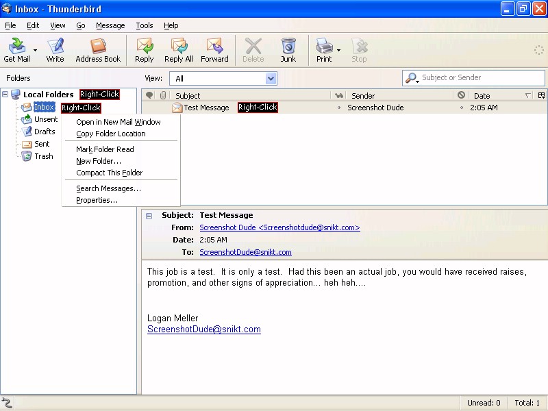Click the thread column header icon
This screenshot has width=548, height=411.
point(149,95)
